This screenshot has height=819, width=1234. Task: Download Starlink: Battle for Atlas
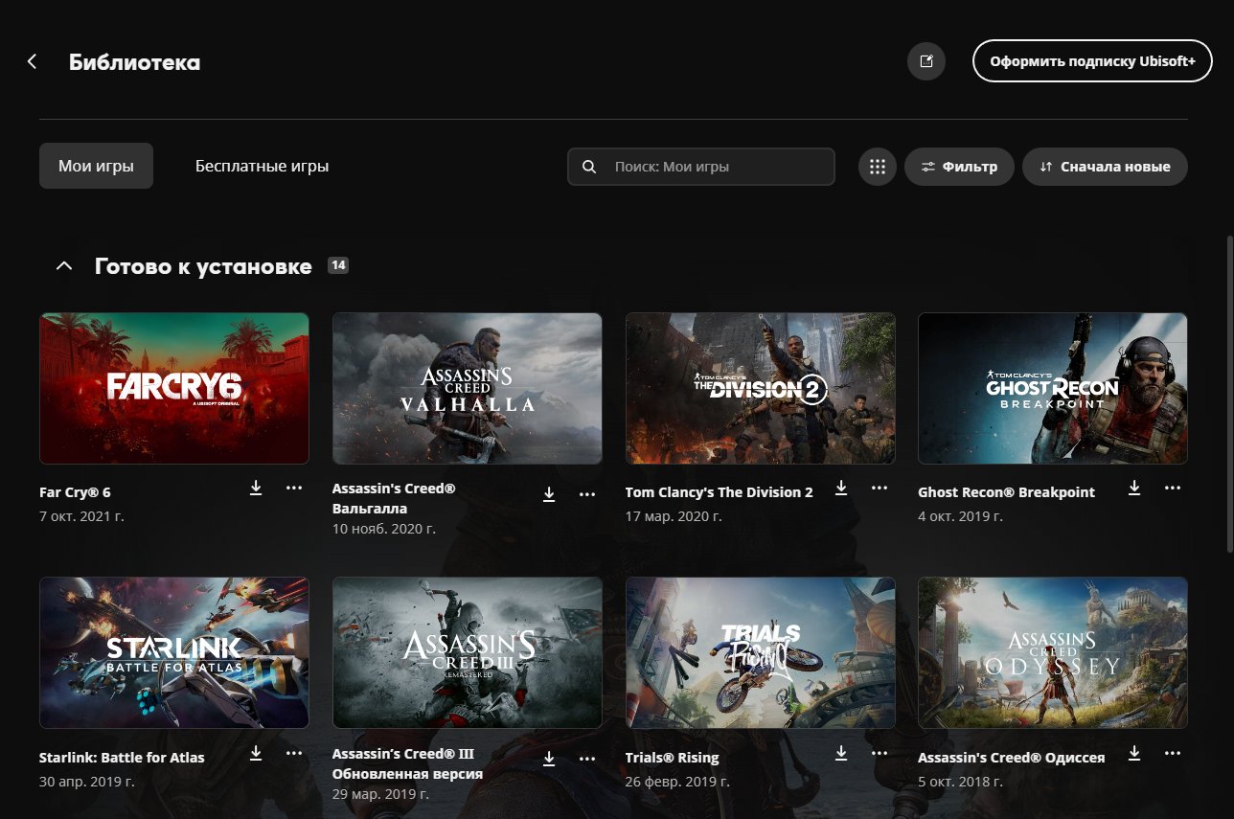click(x=256, y=754)
